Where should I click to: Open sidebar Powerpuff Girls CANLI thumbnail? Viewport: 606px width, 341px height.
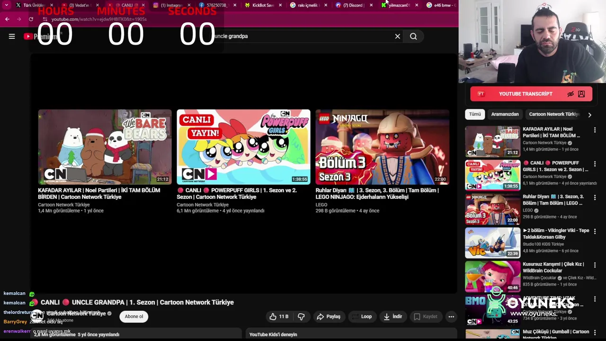tap(492, 175)
